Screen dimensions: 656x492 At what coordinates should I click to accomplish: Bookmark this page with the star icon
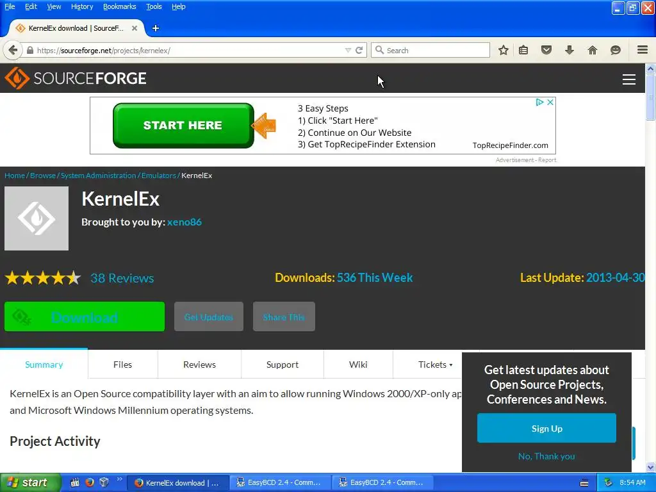504,50
